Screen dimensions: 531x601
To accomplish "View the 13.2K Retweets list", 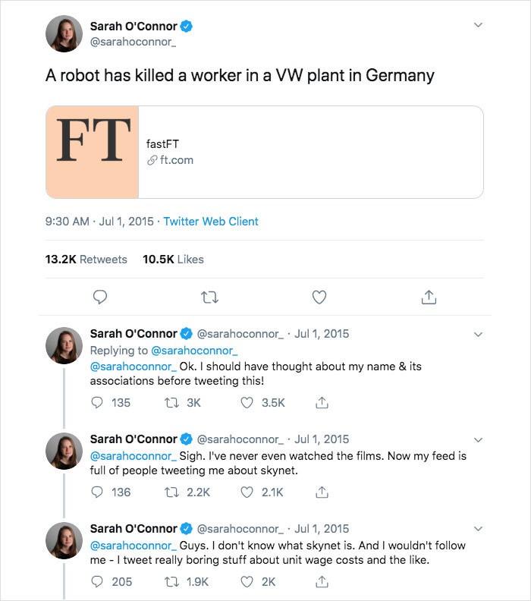I will [86, 260].
